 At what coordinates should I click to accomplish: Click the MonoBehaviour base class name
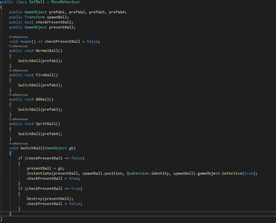point(65,2)
